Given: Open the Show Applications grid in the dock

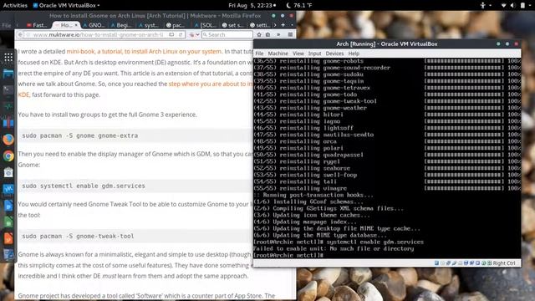Looking at the screenshot, I should (8, 58).
